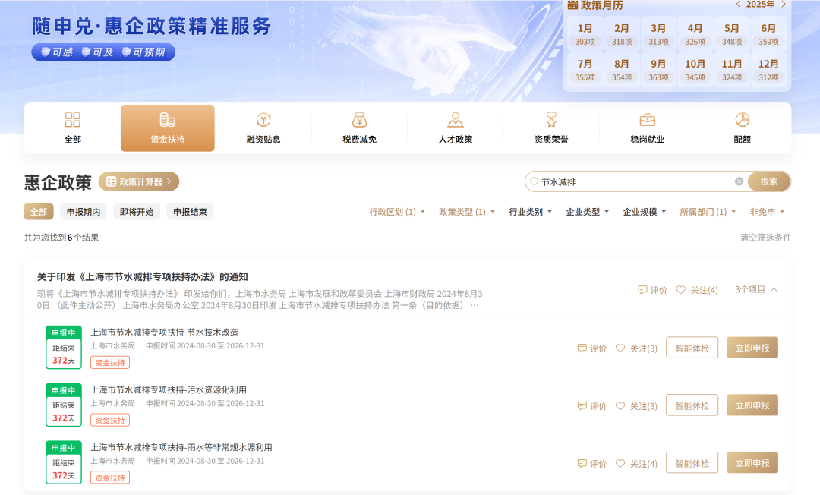Open the 融资贴息 category icon

point(263,121)
